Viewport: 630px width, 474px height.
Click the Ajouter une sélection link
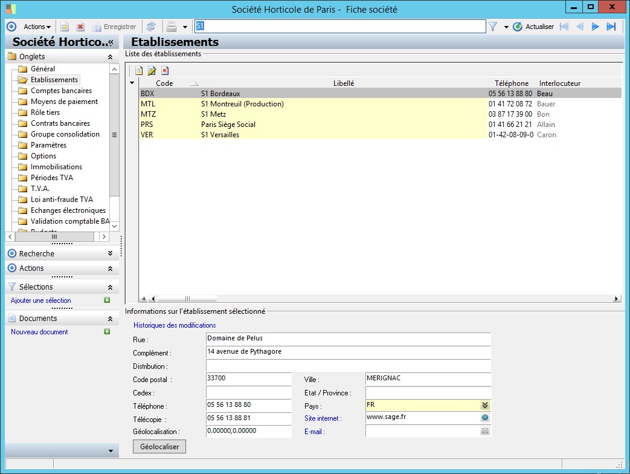[x=41, y=300]
